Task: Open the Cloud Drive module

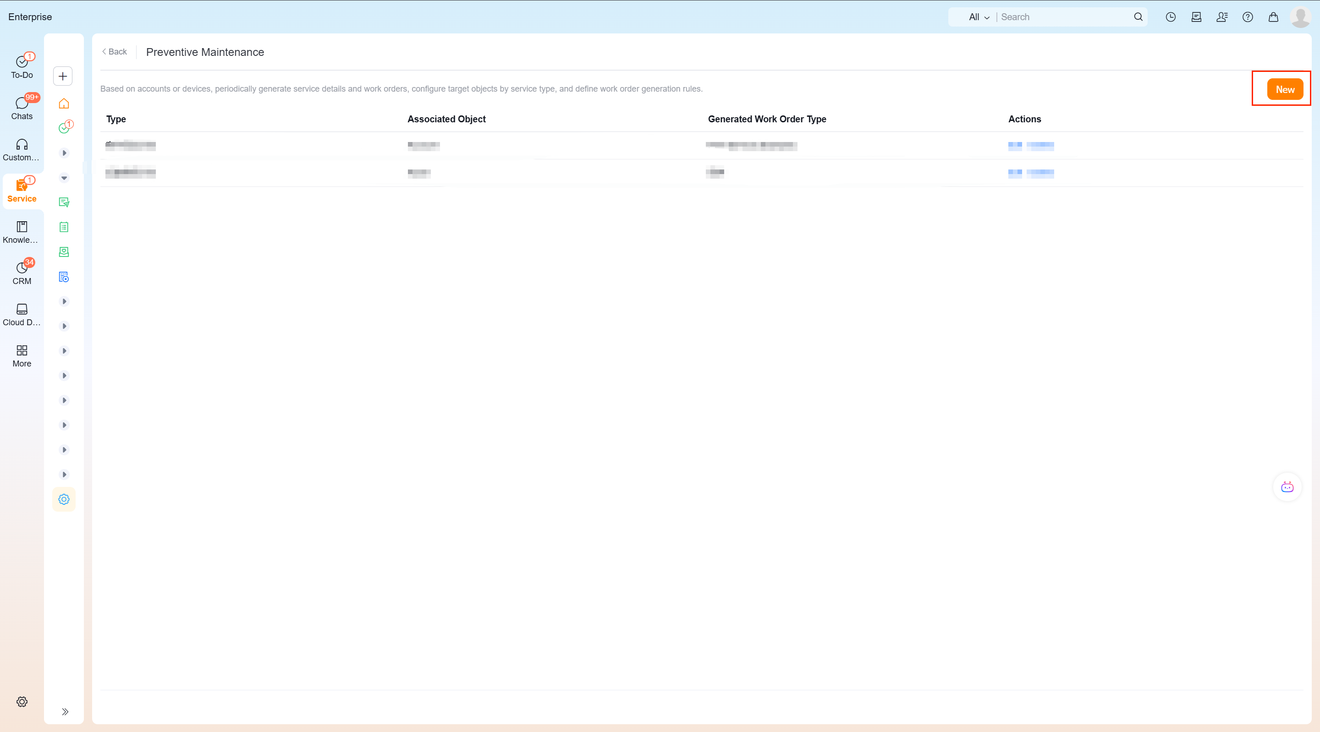Action: pos(22,315)
